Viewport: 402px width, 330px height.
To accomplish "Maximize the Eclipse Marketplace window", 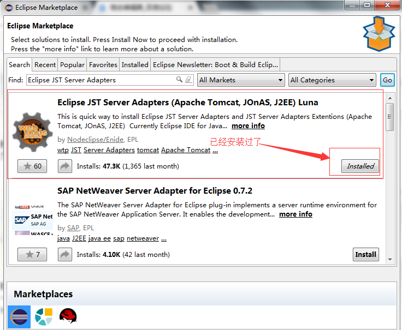I will click(x=367, y=5).
